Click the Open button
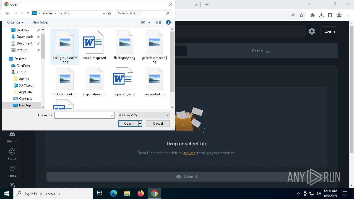Viewport: 354px width, 199px height. pyautogui.click(x=128, y=124)
